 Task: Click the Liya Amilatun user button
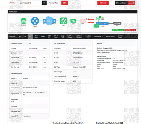[x=121, y=3]
